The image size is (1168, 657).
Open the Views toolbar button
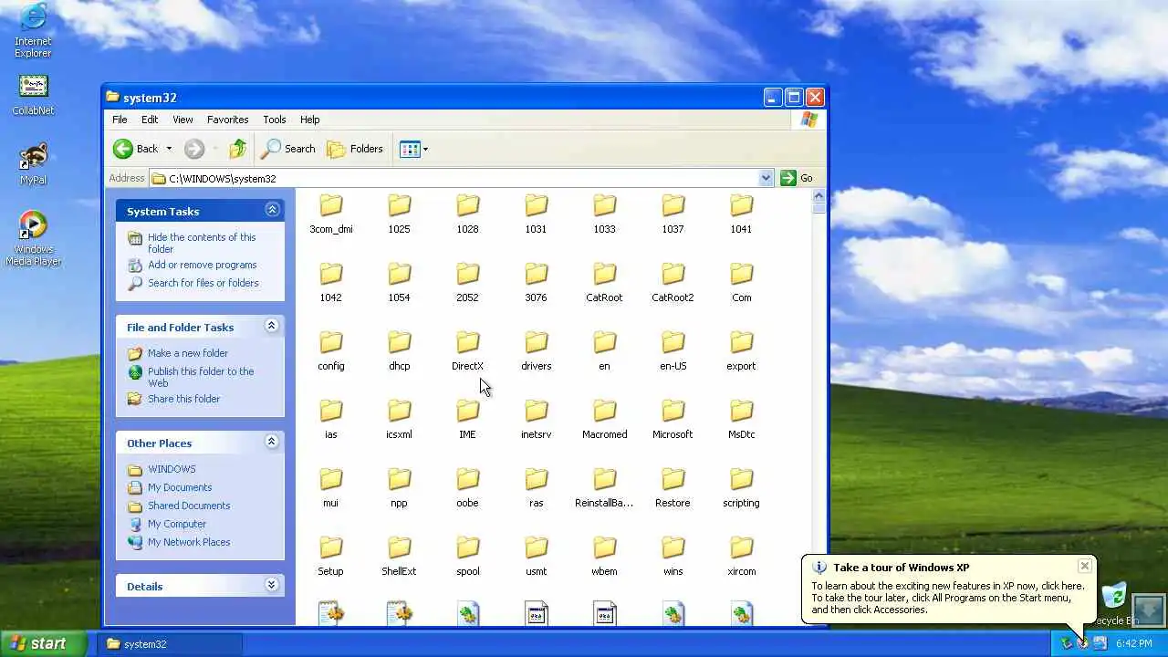[x=410, y=149]
